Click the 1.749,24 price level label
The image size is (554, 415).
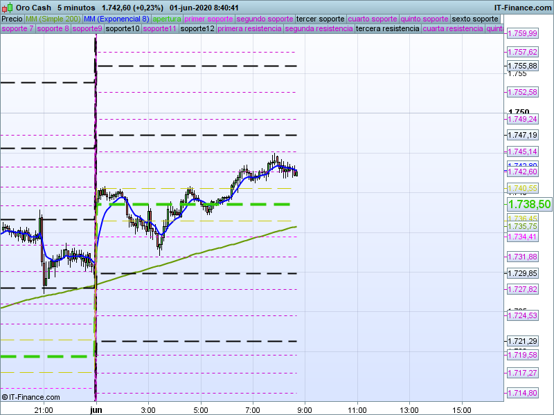[523, 119]
